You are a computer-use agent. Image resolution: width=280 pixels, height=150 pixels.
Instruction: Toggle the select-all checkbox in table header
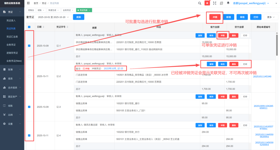(x=29, y=27)
